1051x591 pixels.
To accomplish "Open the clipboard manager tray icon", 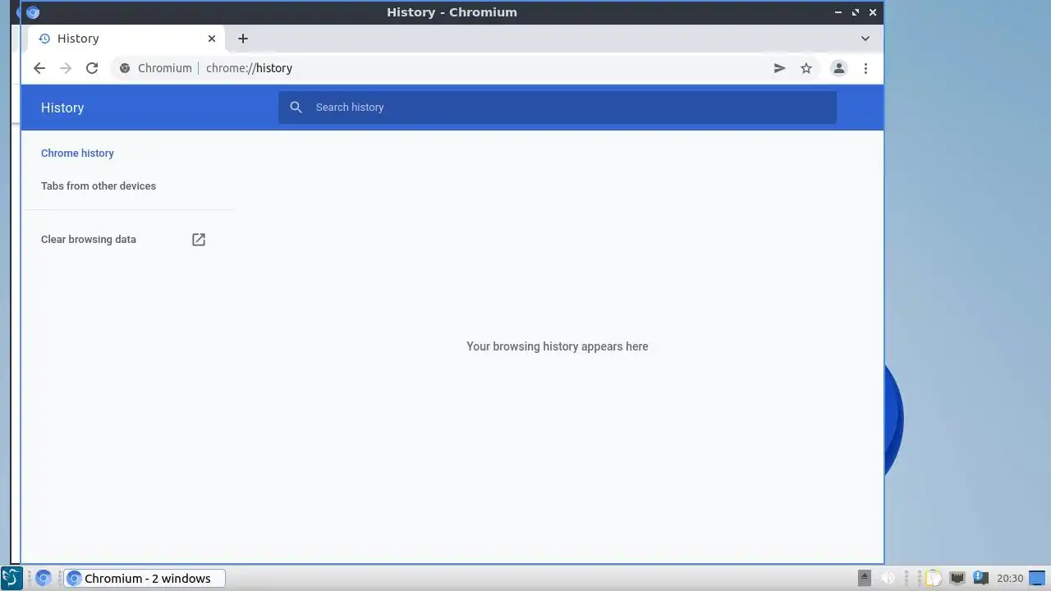I will (934, 578).
